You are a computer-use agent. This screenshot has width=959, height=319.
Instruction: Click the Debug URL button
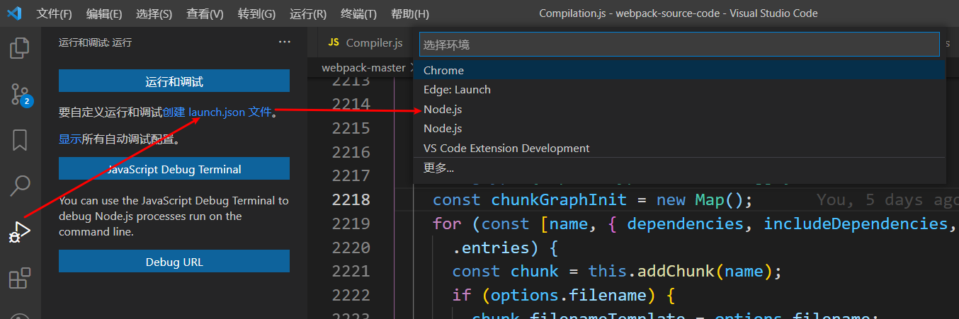click(174, 262)
